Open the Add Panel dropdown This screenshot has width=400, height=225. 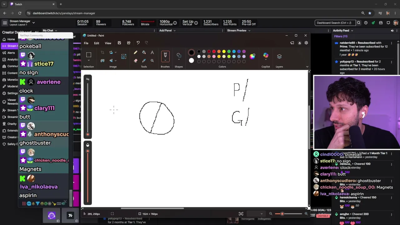[174, 31]
